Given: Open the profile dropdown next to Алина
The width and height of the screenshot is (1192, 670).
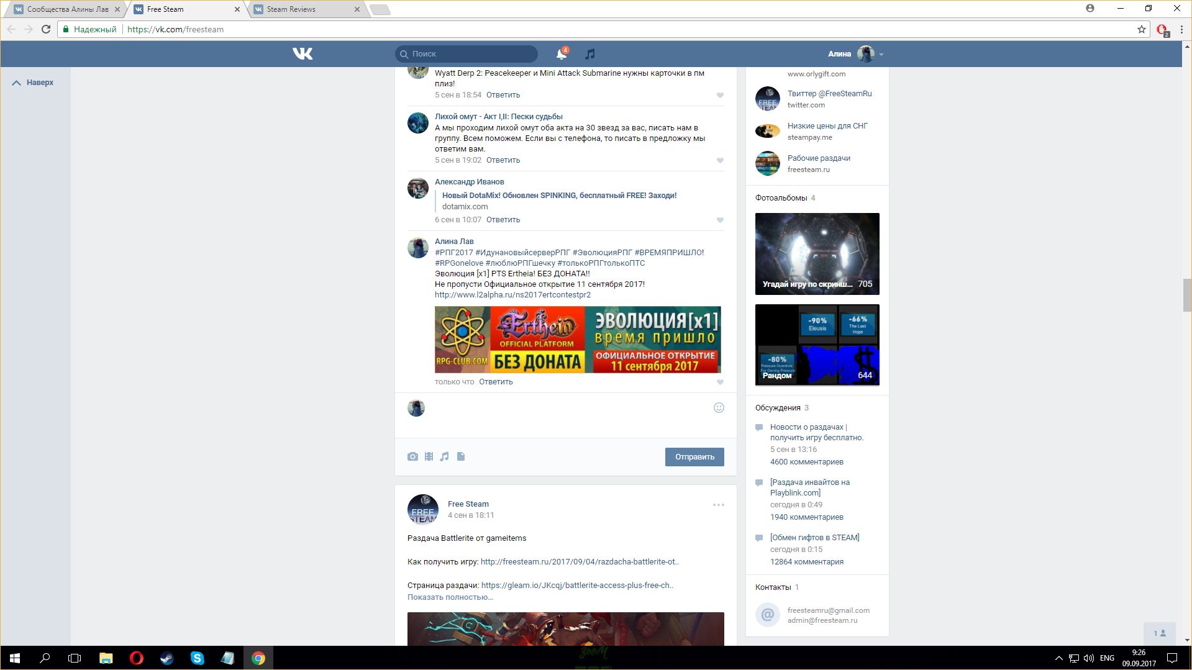Looking at the screenshot, I should pyautogui.click(x=881, y=54).
